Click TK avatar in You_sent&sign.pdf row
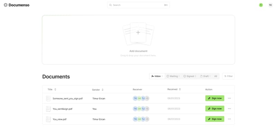Viewport: 277px width, 138px height. pyautogui.click(x=135, y=109)
